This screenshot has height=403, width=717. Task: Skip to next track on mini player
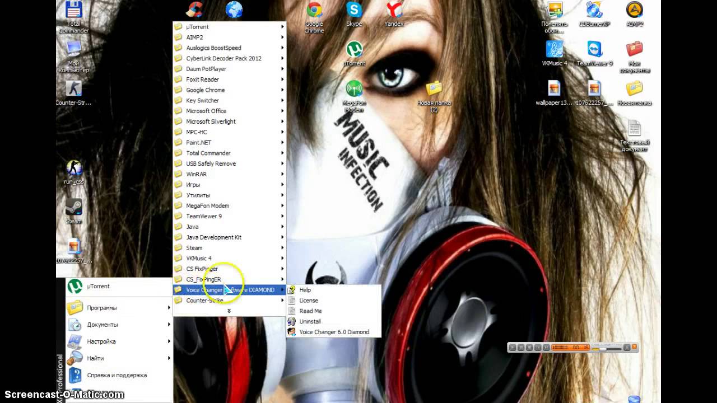coord(546,348)
